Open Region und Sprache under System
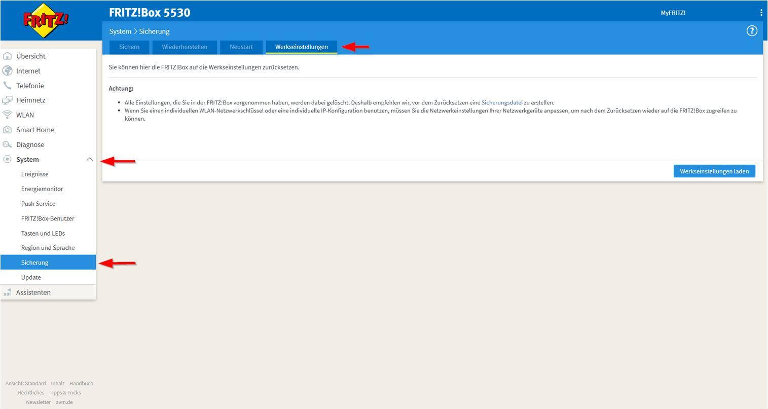This screenshot has width=768, height=409. click(x=48, y=248)
